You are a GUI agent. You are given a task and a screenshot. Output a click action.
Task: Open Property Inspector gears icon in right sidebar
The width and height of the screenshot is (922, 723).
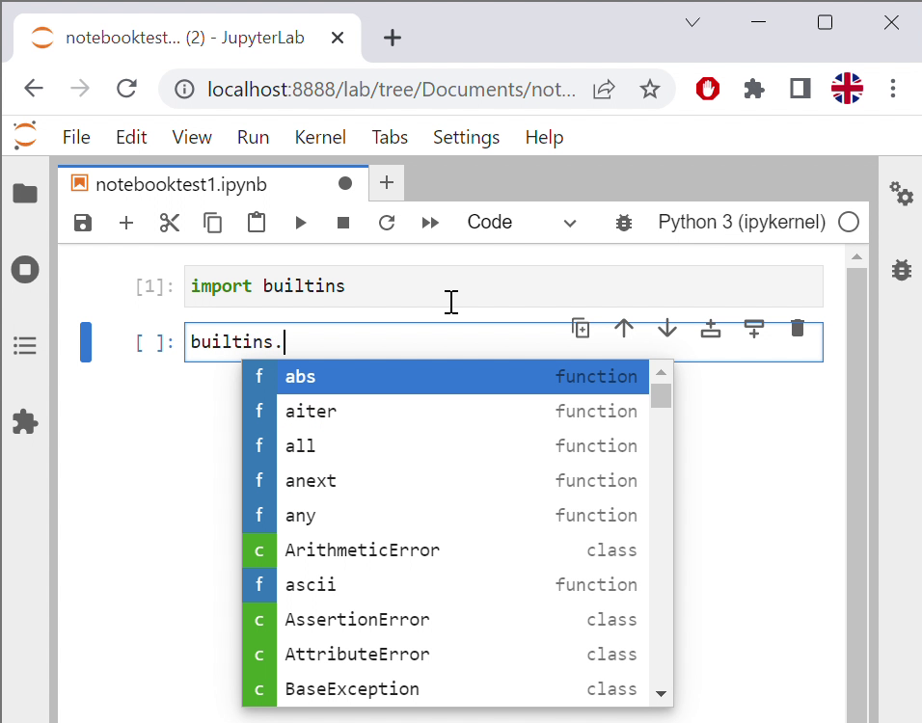[902, 194]
